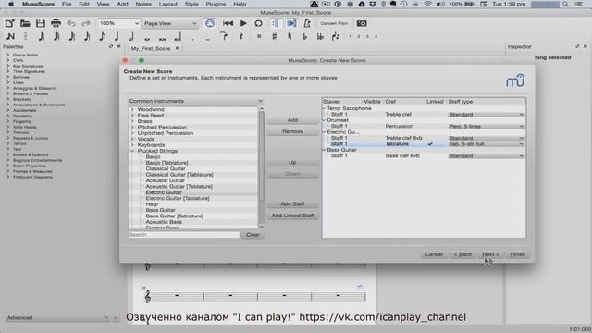Click Add Linked Staff button
Image resolution: width=592 pixels, height=333 pixels.
click(x=292, y=216)
